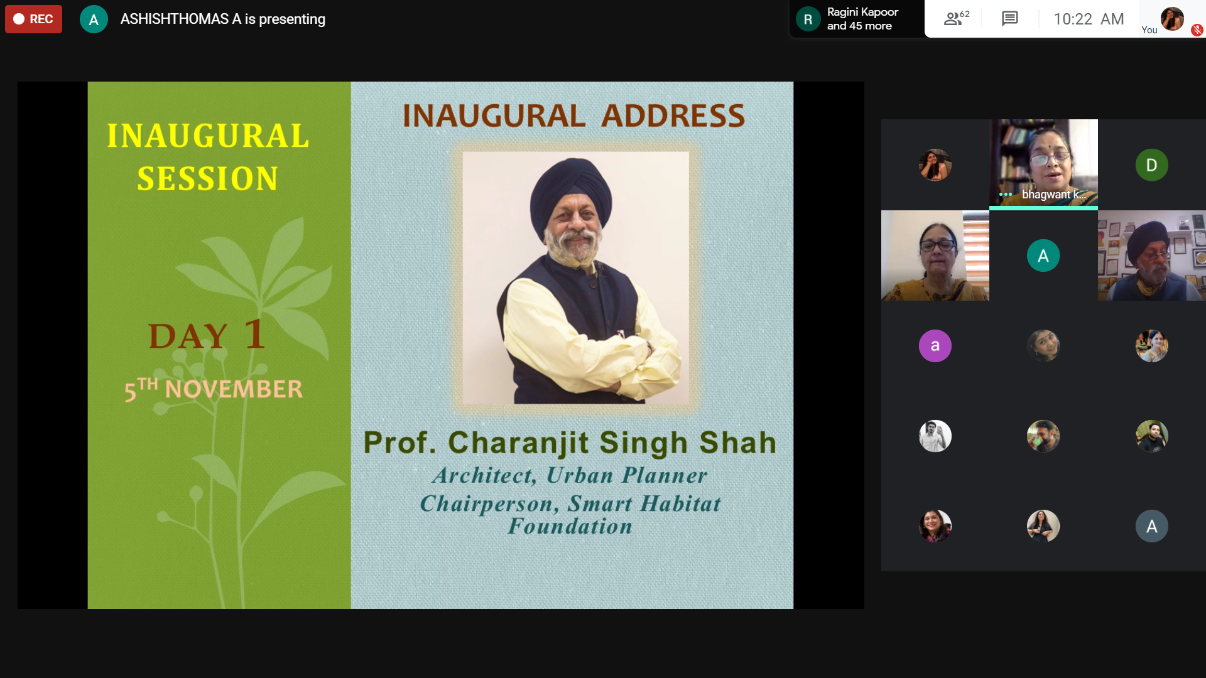
Task: Click the teal A participant avatar
Action: pos(1043,256)
